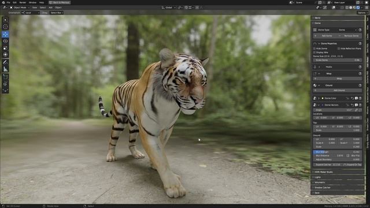370x208 pixels.
Task: Open the Help menu
Action: 42,2
